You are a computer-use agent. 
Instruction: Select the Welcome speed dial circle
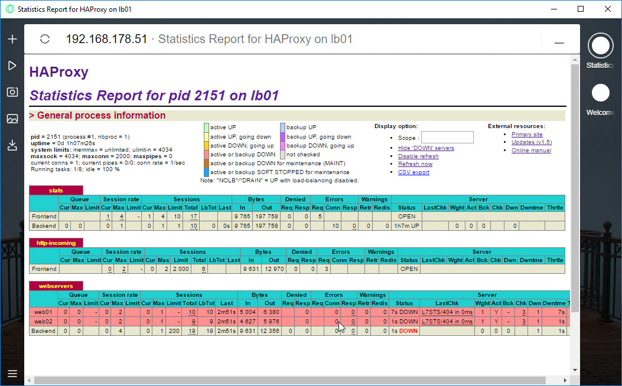coord(600,93)
